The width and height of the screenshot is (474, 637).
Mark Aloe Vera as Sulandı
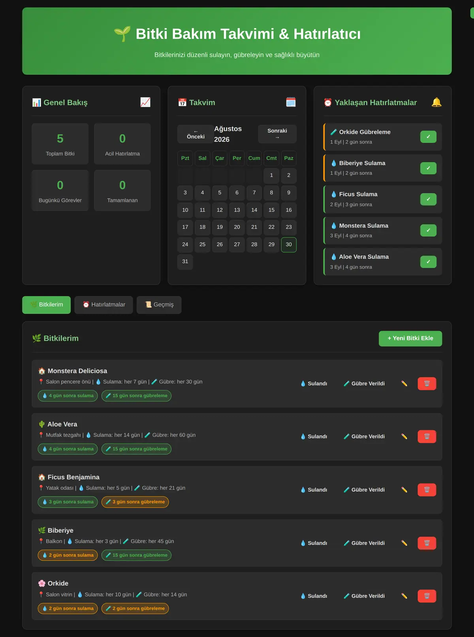(314, 436)
